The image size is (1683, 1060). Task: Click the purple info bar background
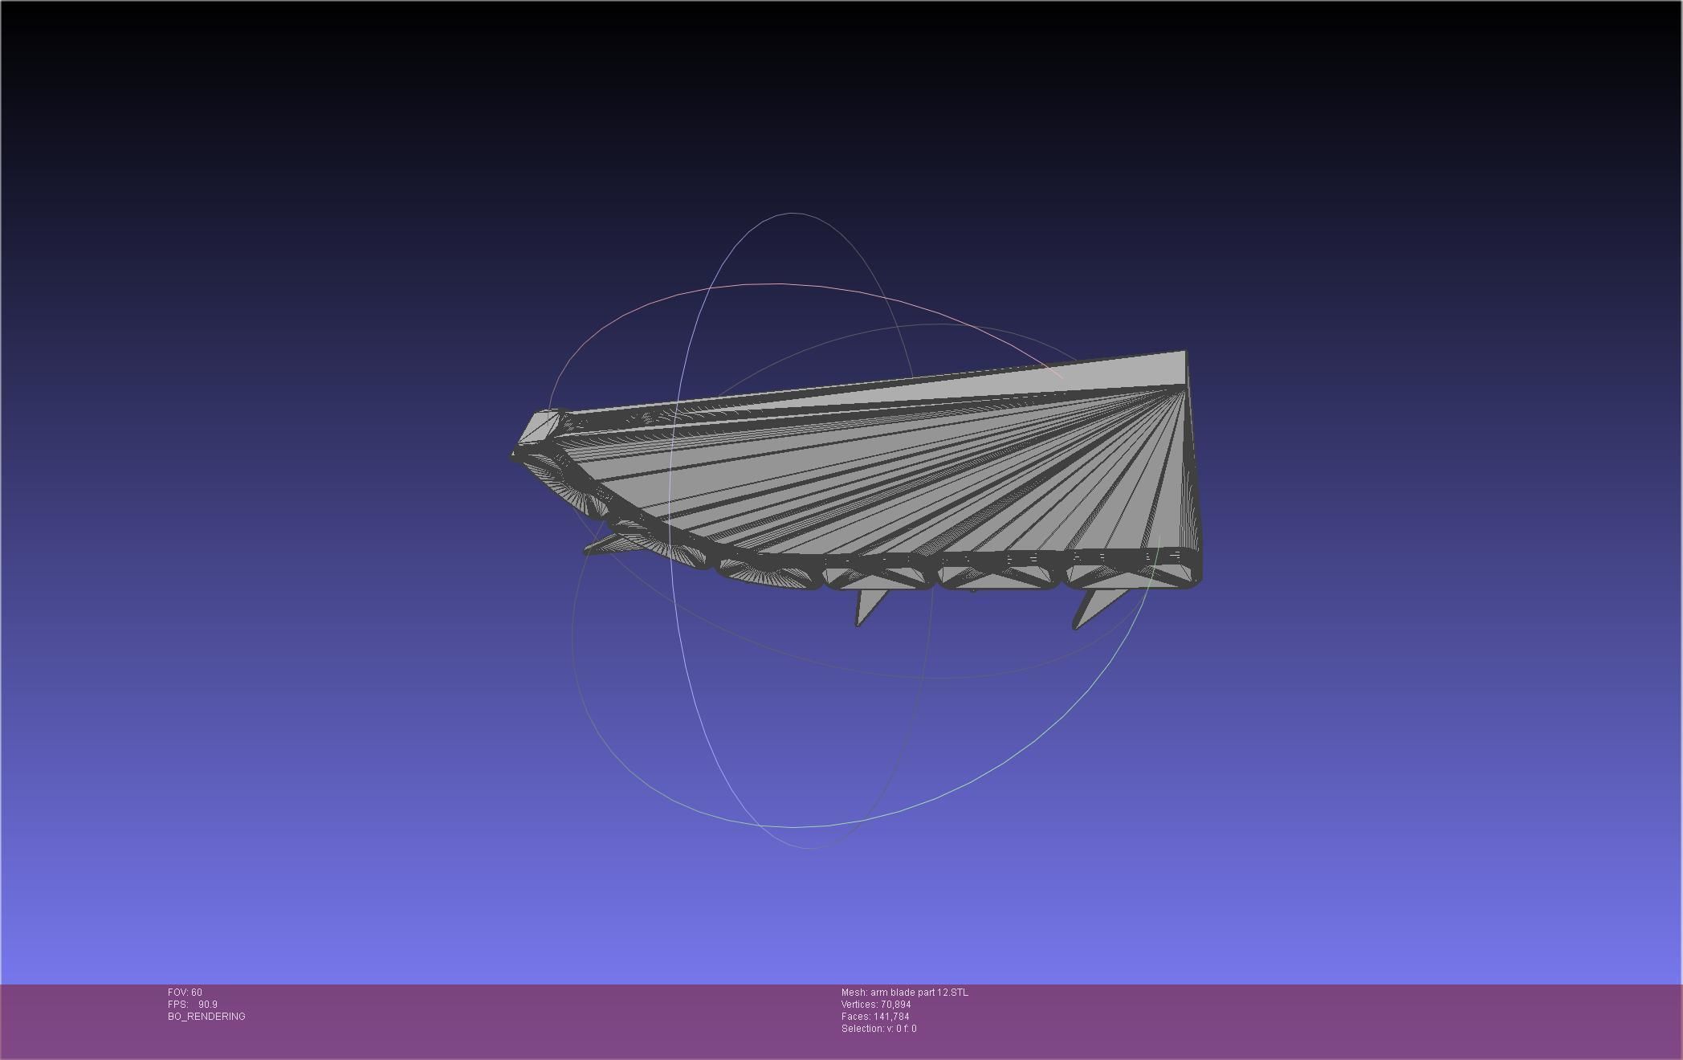[x=1285, y=1020]
